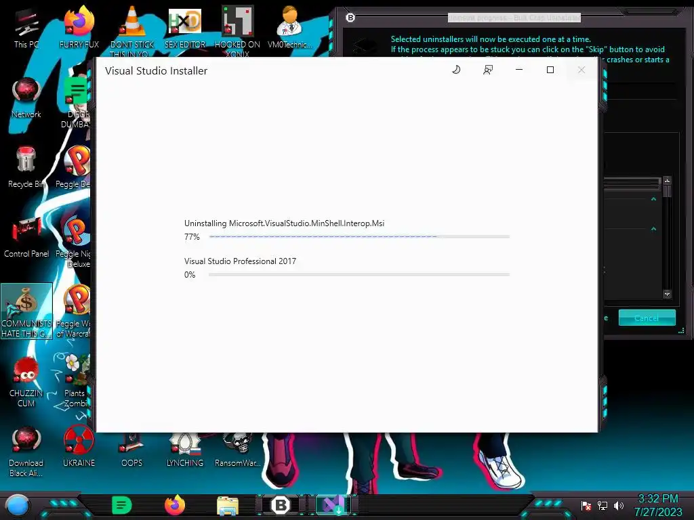The height and width of the screenshot is (520, 694).
Task: Switch to Visual Studio Installer taskbar button
Action: (333, 505)
